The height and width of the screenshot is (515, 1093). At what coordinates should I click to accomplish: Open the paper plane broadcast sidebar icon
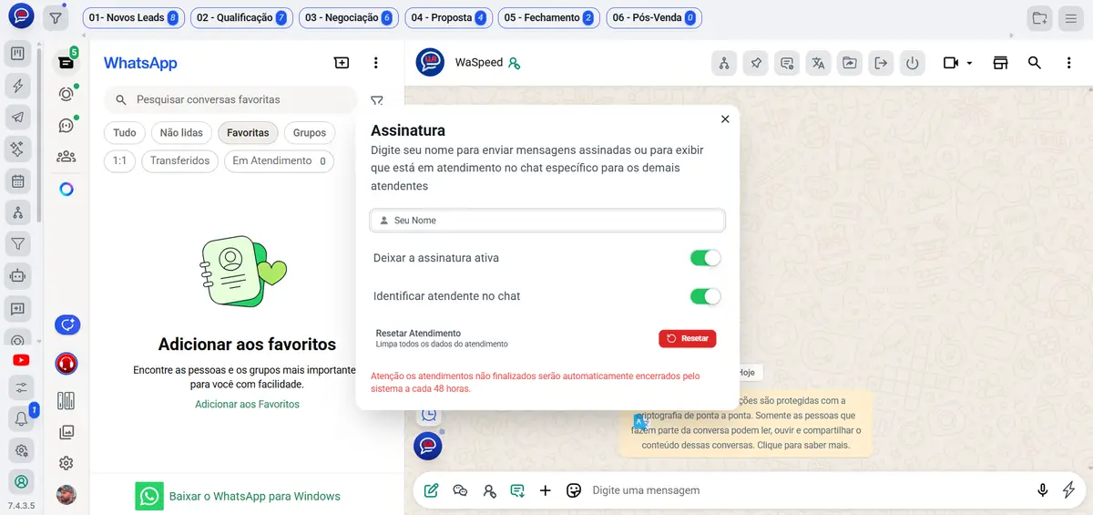(x=17, y=117)
